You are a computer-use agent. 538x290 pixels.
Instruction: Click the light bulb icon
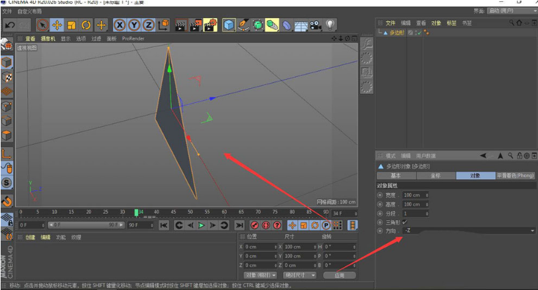(x=330, y=25)
